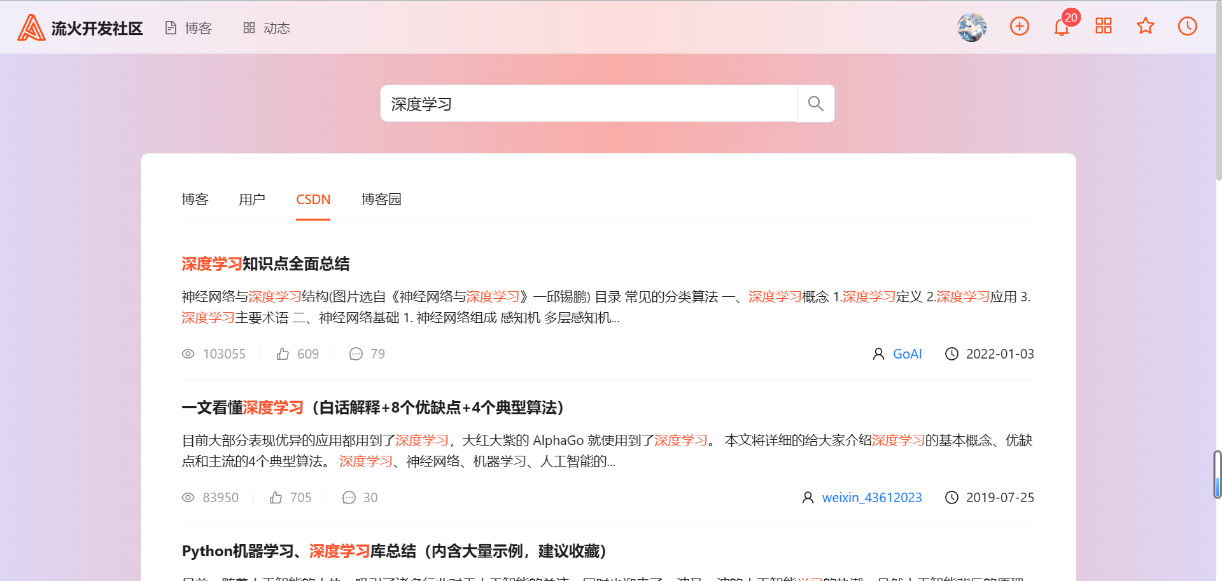Switch to the 用户 results tab
1222x581 pixels.
(252, 200)
